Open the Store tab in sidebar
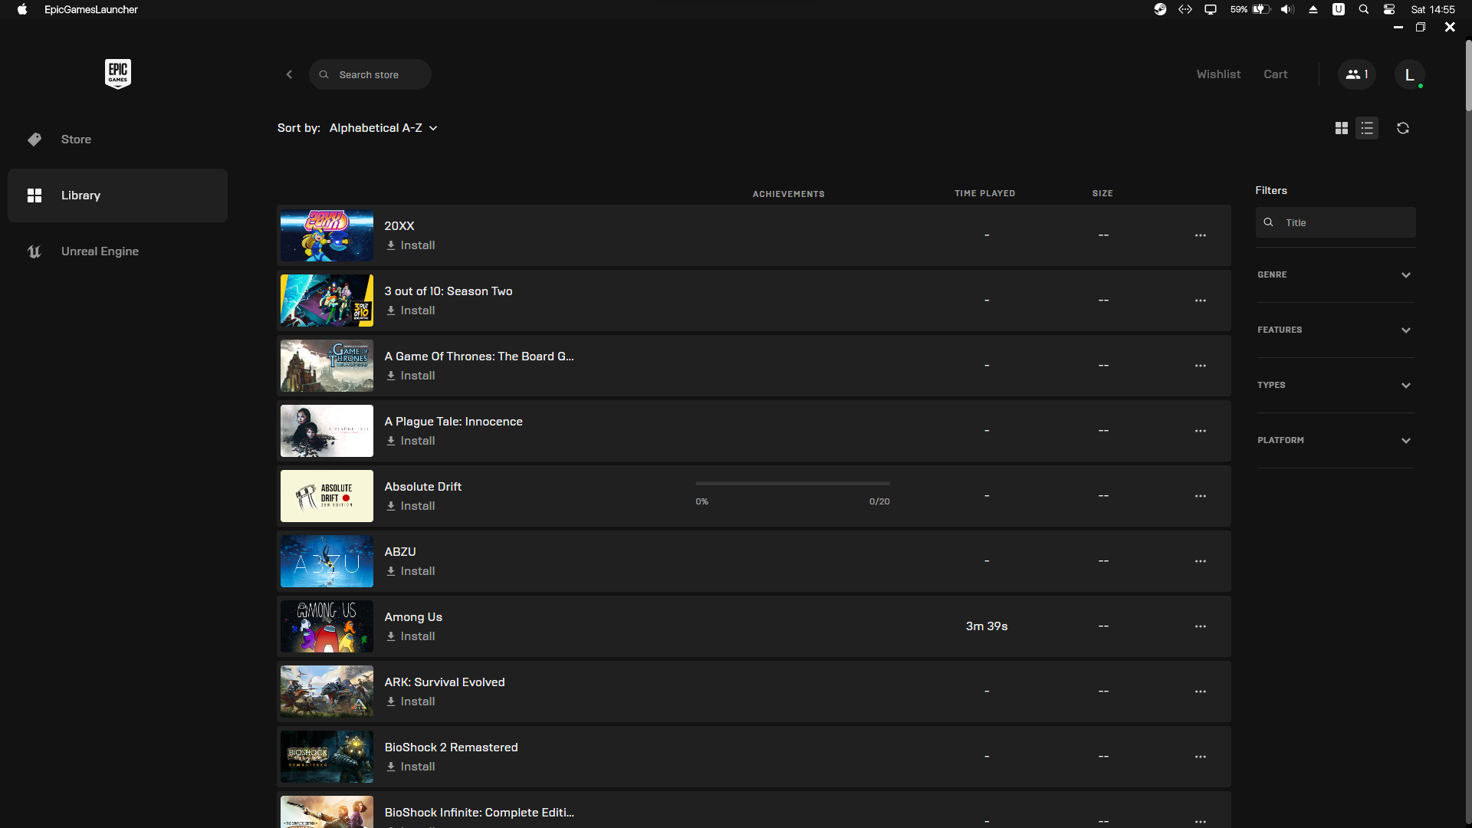This screenshot has width=1472, height=828. [x=76, y=140]
